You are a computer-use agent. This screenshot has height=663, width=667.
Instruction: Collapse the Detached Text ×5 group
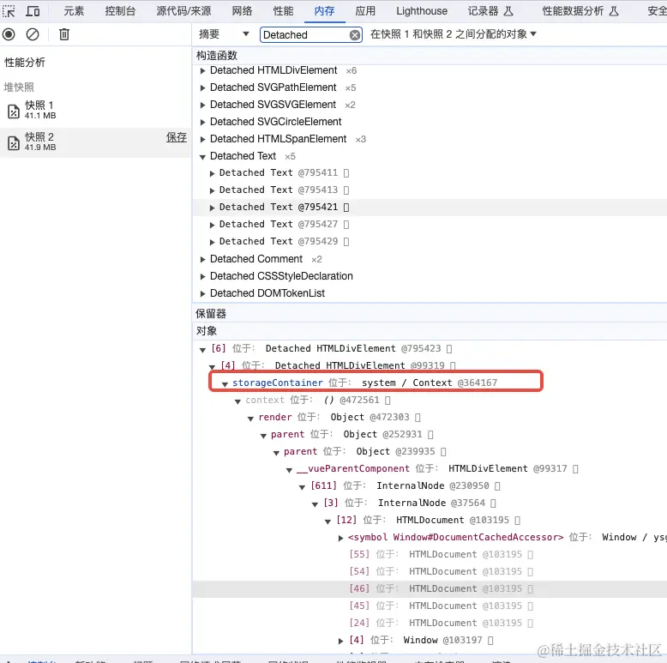[203, 157]
